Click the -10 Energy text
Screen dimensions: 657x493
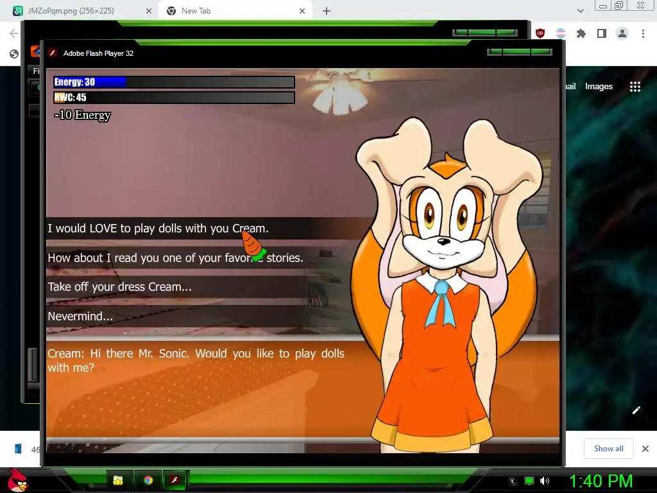[83, 115]
